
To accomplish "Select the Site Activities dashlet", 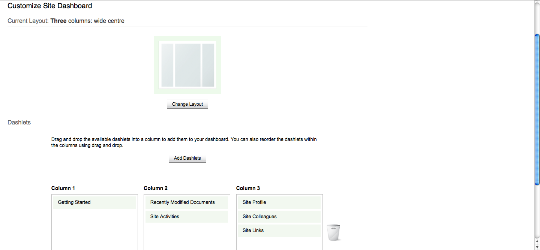I will (187, 217).
